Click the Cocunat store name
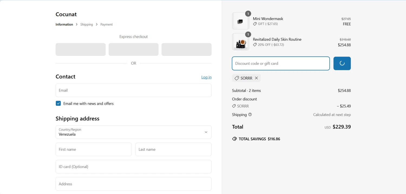This screenshot has width=406, height=194. (66, 14)
